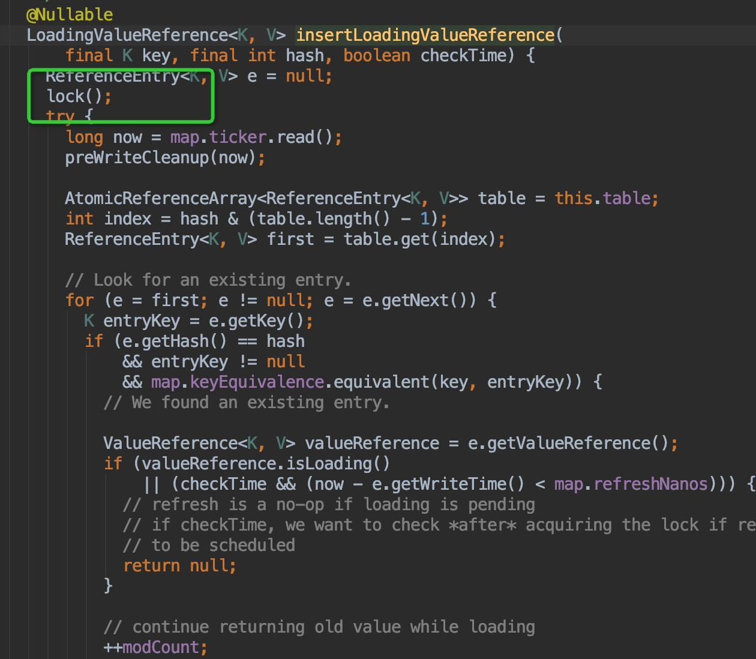
Task: Click the ticker field in map.ticker.read()
Action: coord(238,137)
